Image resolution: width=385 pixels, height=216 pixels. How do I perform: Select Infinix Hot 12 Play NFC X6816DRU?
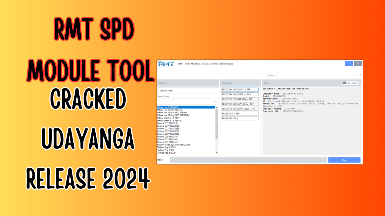pos(186,115)
